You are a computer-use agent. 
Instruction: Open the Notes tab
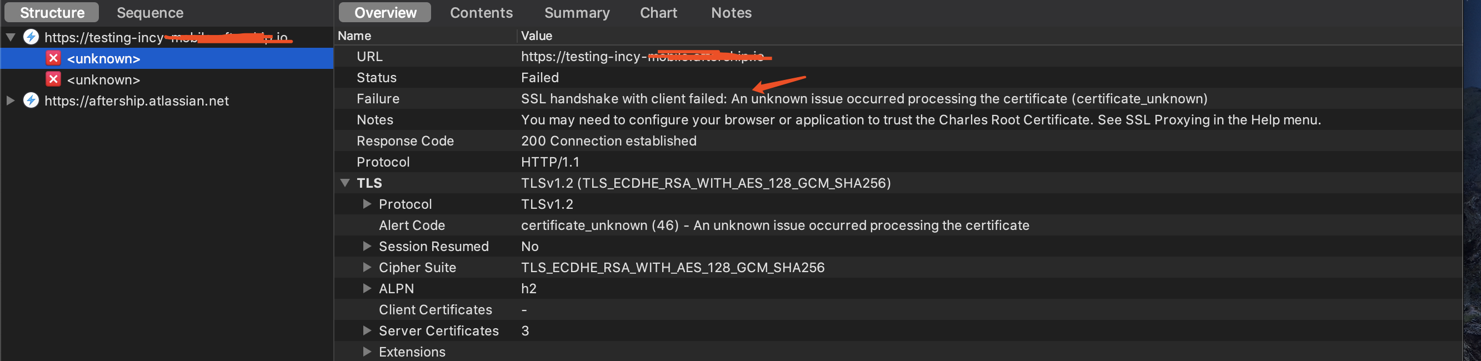(731, 13)
